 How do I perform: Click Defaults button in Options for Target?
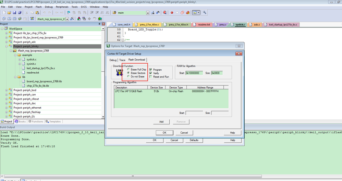click(x=194, y=140)
